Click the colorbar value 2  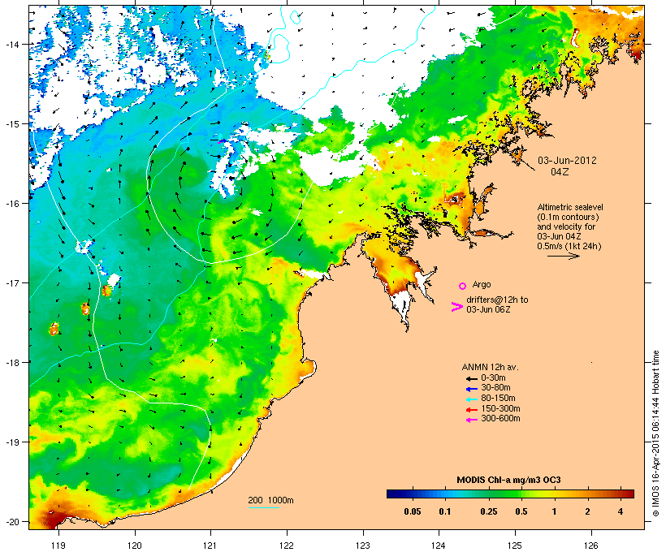[587, 511]
